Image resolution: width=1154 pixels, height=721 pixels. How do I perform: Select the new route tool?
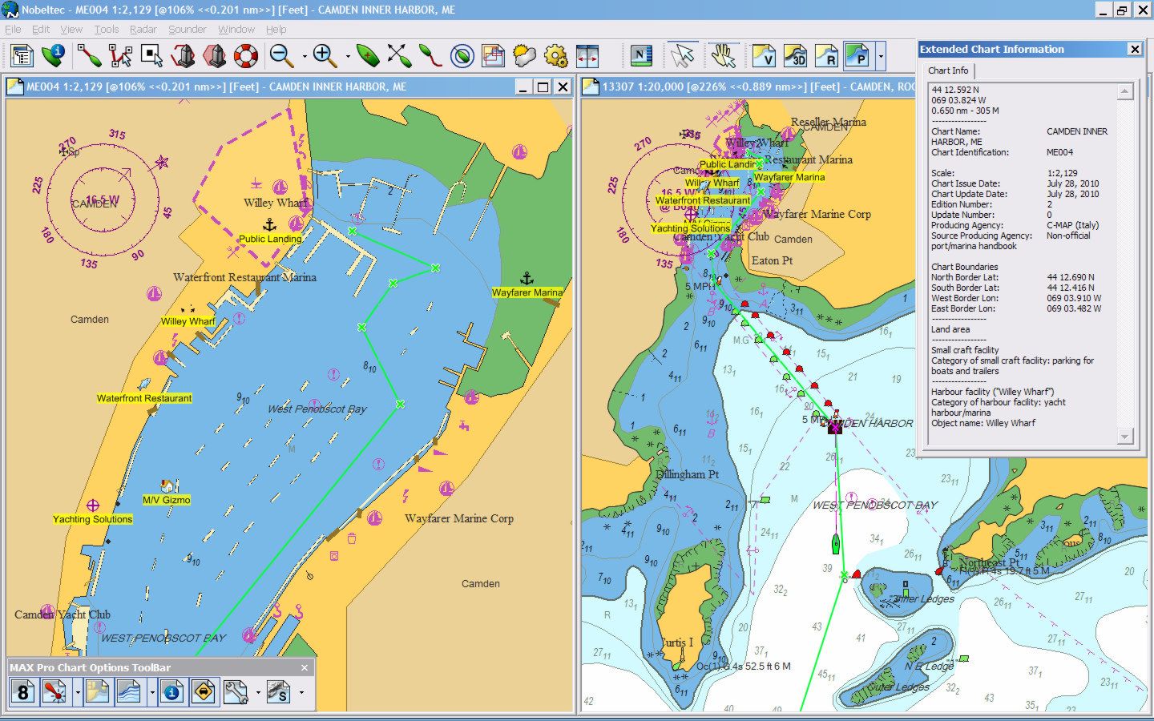pyautogui.click(x=88, y=56)
